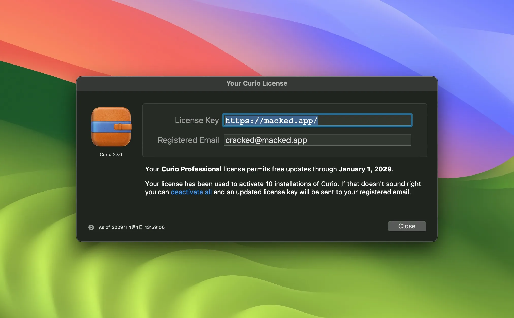Viewport: 514px width, 318px height.
Task: Click the cracked@macked.app email text
Action: (266, 140)
